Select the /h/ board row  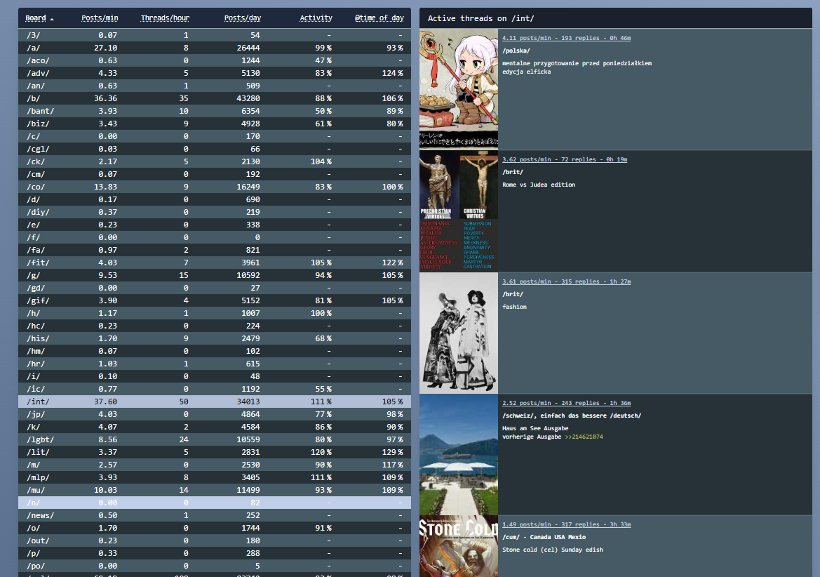click(215, 313)
